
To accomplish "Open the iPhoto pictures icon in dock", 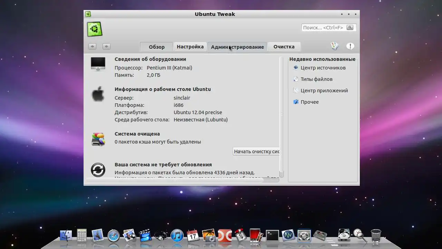I will [x=129, y=235].
